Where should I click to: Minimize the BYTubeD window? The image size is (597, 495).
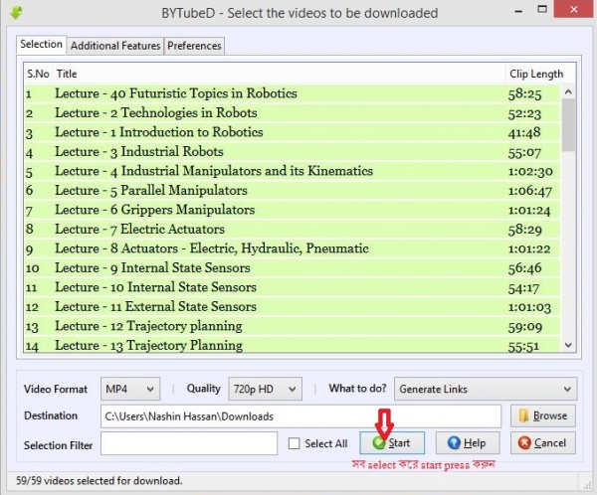(x=518, y=11)
